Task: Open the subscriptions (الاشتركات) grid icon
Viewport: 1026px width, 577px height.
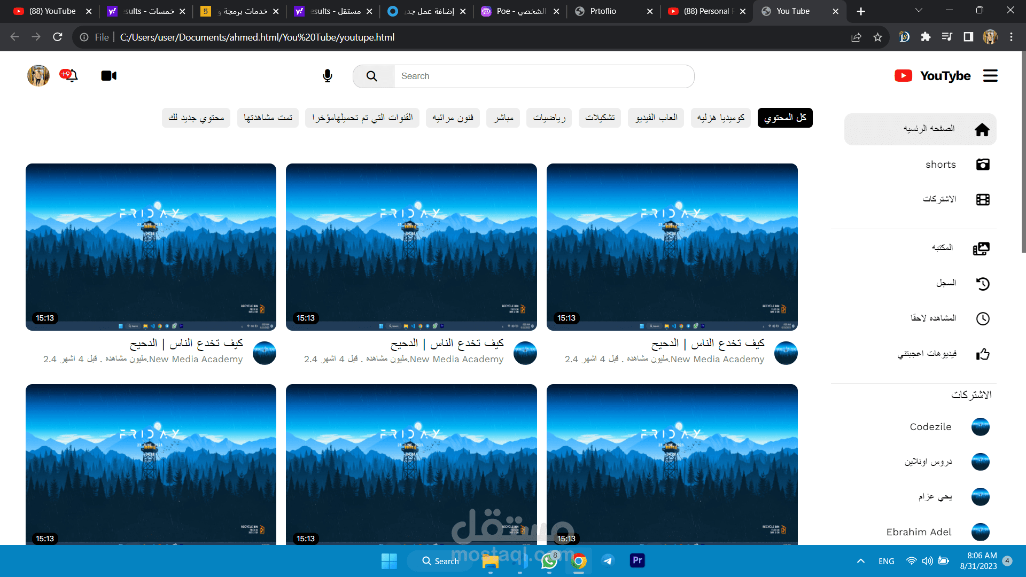Action: pyautogui.click(x=983, y=199)
